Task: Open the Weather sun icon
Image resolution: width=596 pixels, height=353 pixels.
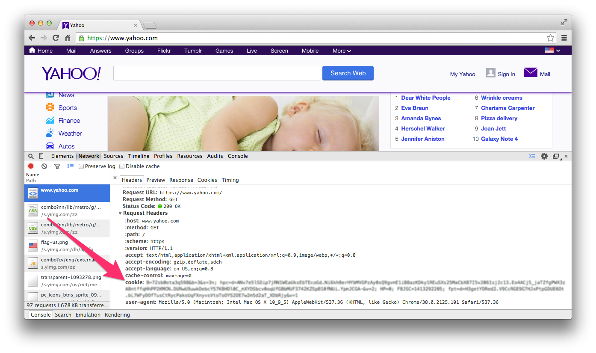Action: coord(50,133)
